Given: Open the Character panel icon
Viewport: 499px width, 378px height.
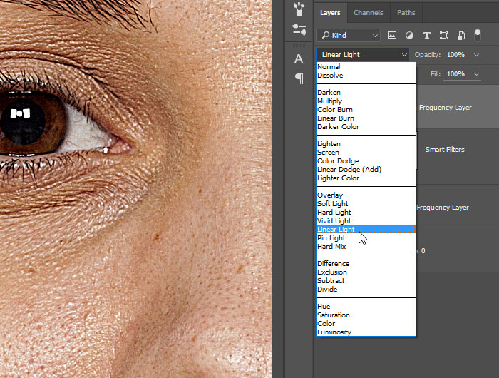Looking at the screenshot, I should coord(299,58).
